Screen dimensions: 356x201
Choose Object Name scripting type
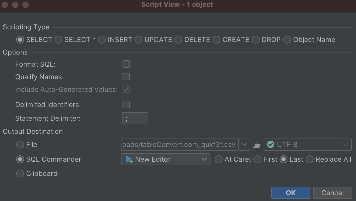point(287,40)
